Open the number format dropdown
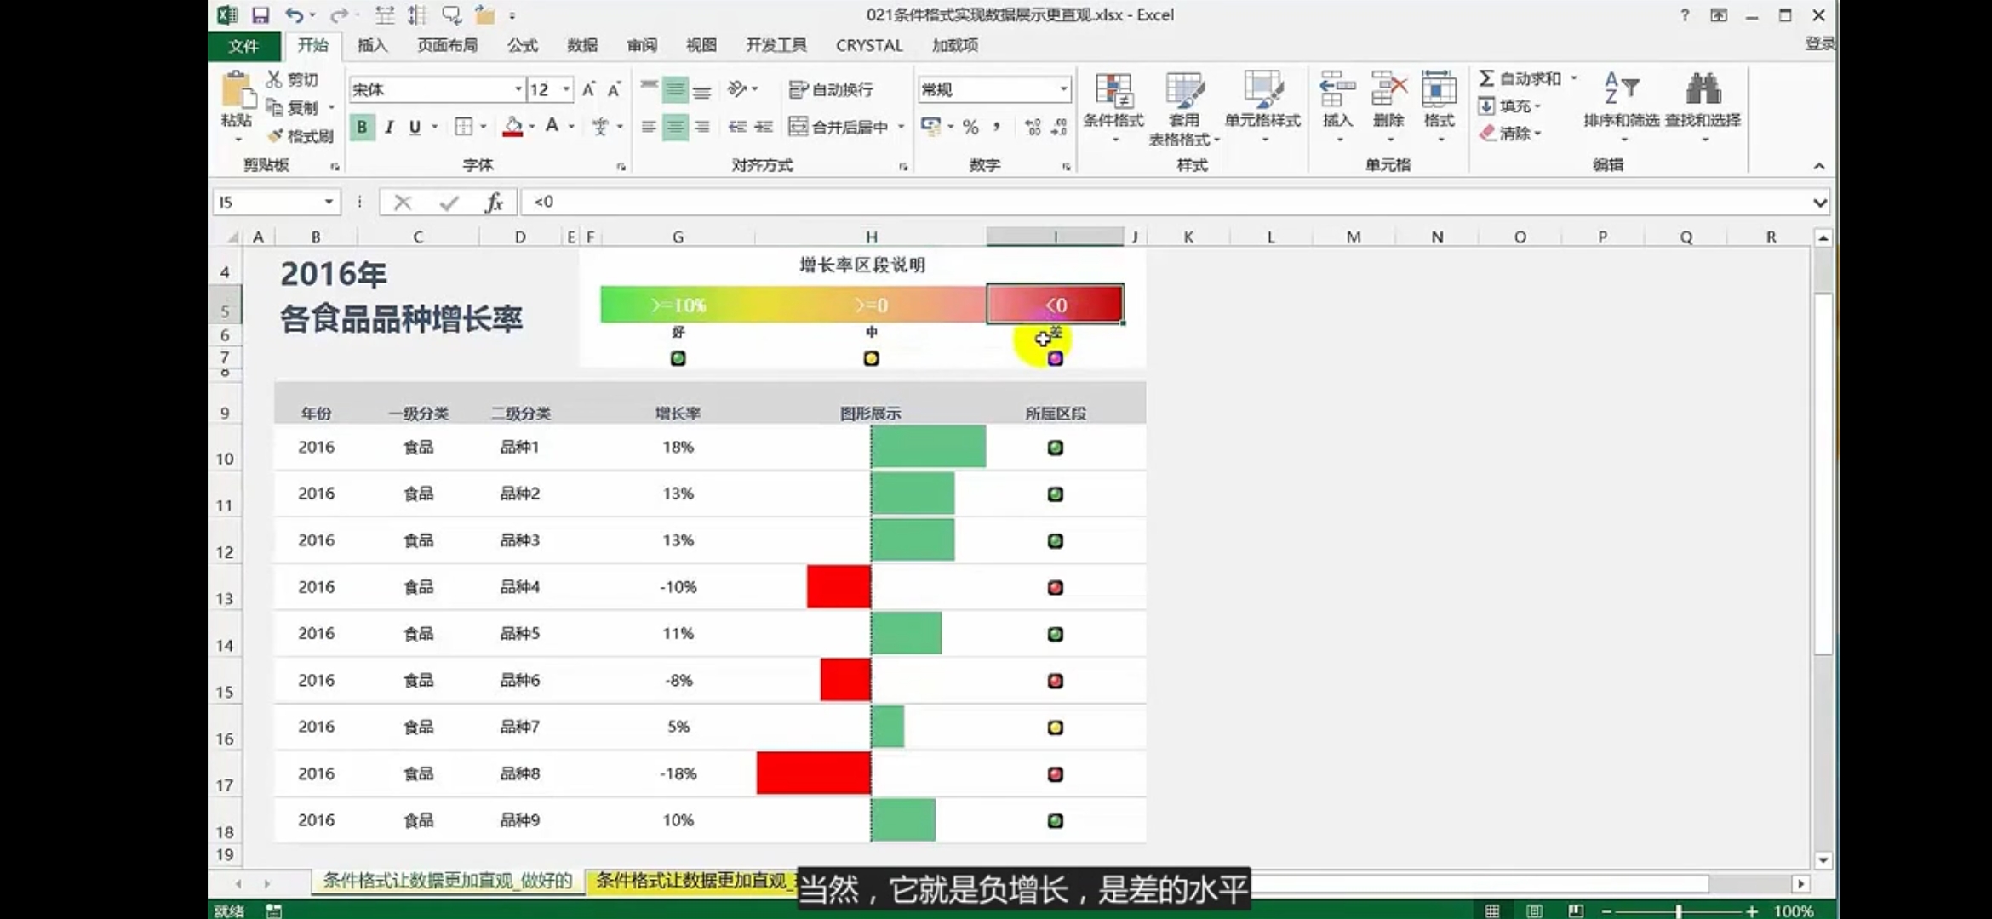 pyautogui.click(x=1063, y=89)
